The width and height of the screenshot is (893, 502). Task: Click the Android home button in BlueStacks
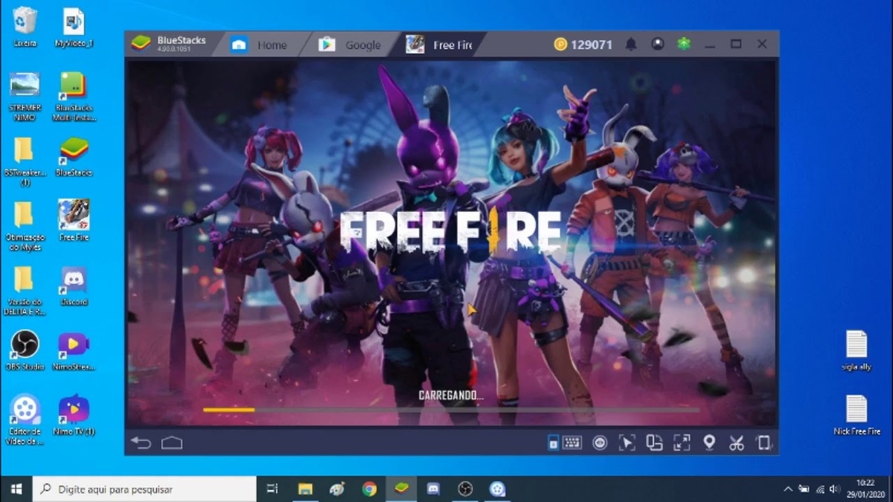click(x=172, y=443)
